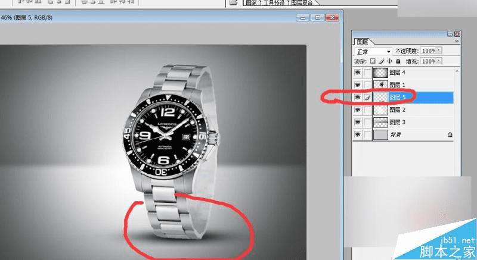Hide the 图层 3 layer eye
Viewport: 477px width, 260px height.
pos(357,122)
